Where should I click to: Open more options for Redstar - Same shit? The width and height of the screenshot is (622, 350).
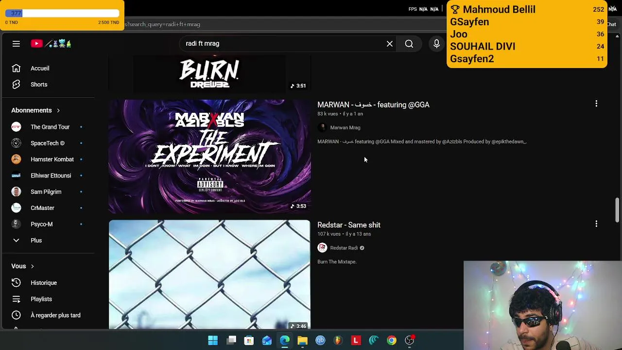point(596,224)
